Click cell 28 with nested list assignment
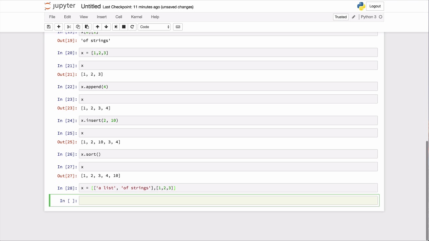Image resolution: width=429 pixels, height=241 pixels. (228, 188)
